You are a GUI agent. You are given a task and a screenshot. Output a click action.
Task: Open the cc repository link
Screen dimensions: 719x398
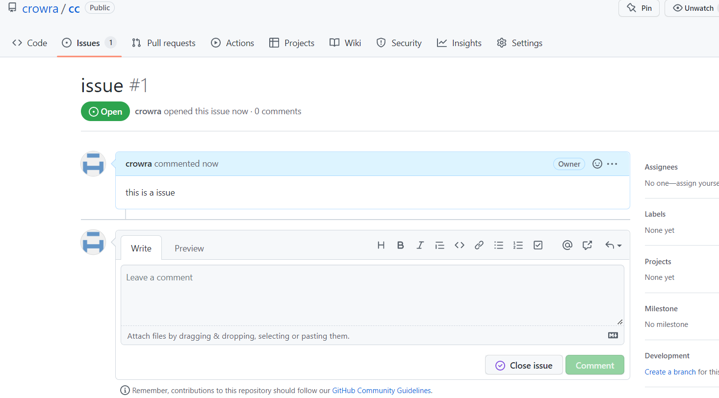74,8
